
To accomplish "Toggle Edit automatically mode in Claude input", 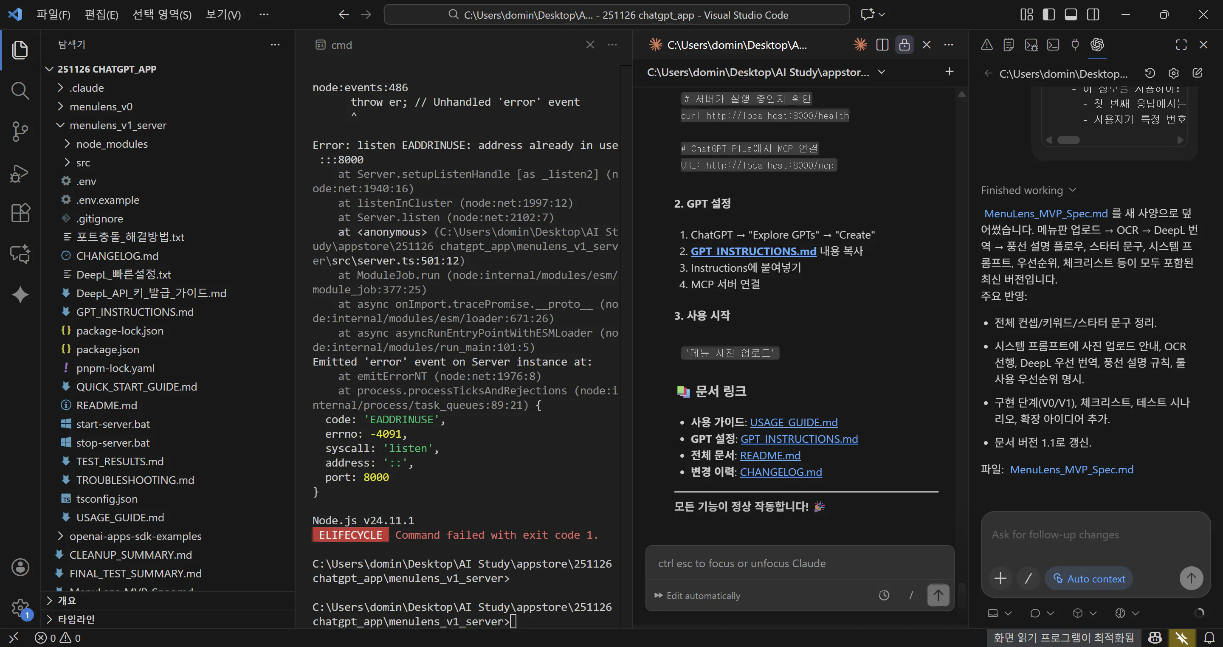I will pyautogui.click(x=697, y=595).
